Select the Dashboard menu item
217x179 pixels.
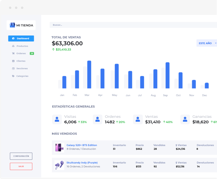coord(21,38)
